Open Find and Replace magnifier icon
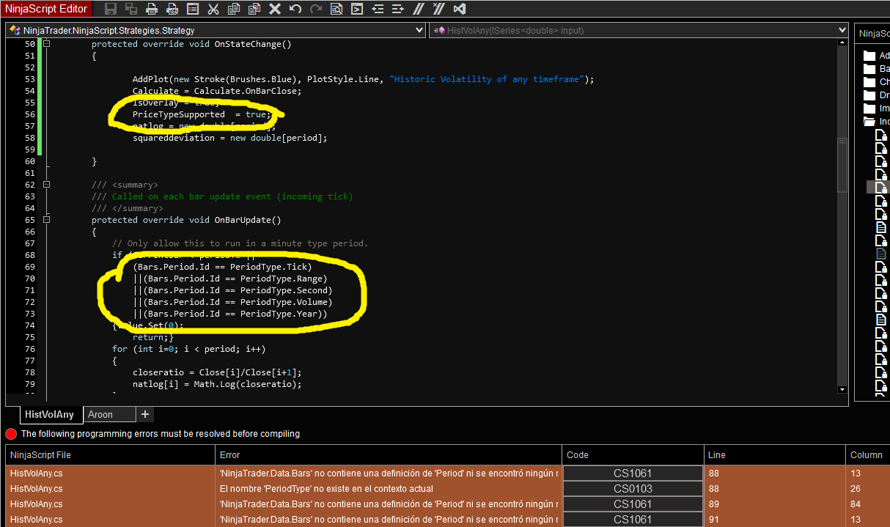Image resolution: width=890 pixels, height=527 pixels. coord(336,9)
